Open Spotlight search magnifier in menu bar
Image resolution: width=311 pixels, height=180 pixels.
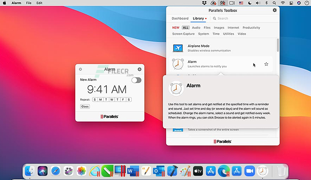[x=274, y=3]
